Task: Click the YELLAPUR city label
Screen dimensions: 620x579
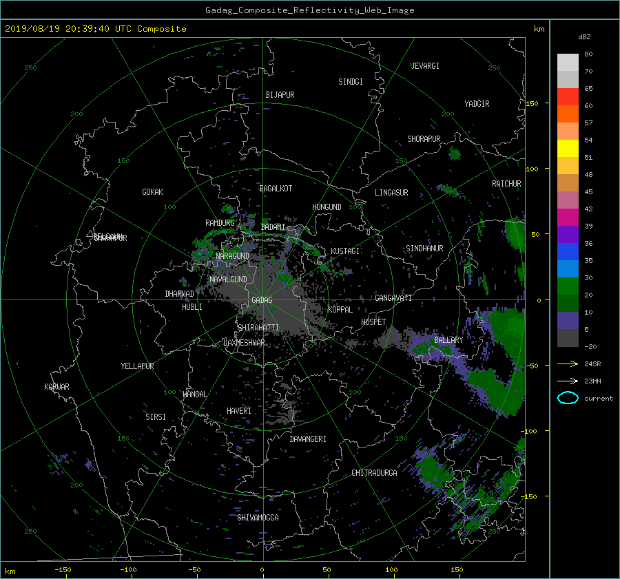Action: tap(137, 366)
